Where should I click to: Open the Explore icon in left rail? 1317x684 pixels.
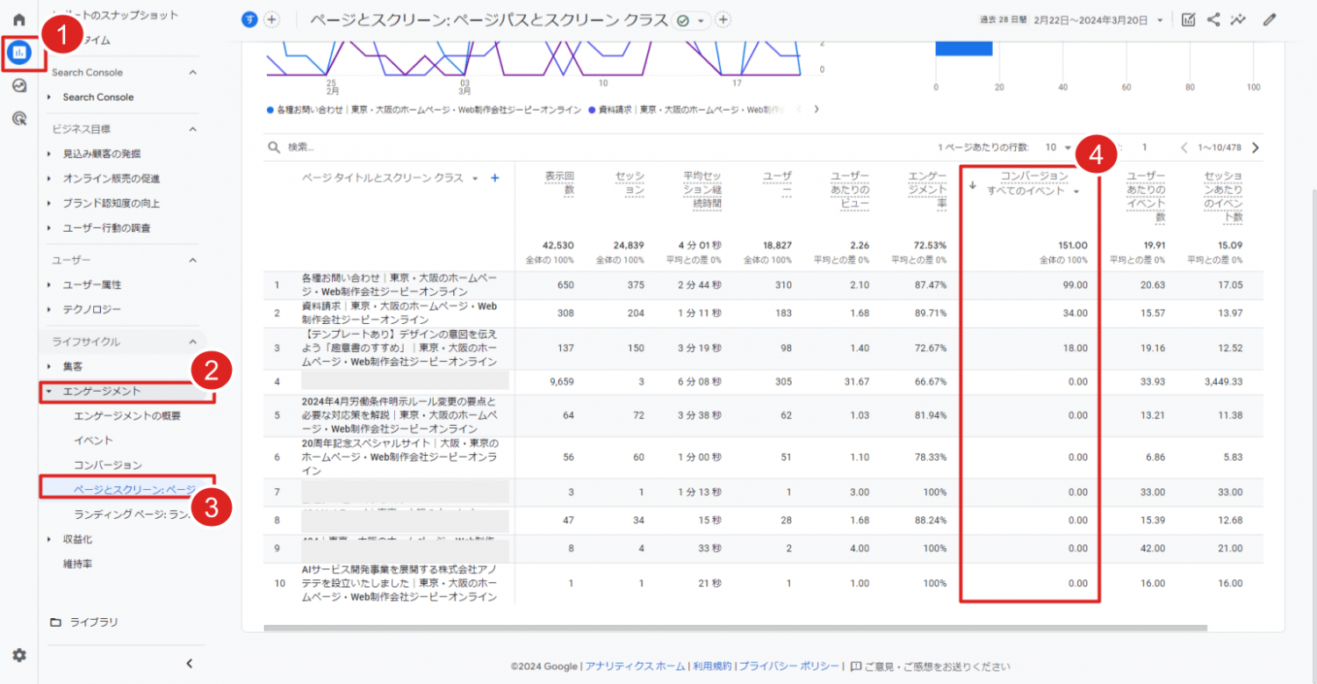[x=18, y=85]
